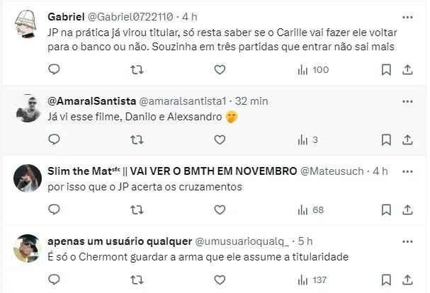Open more options on AmaralSantista's tweet

click(x=407, y=100)
